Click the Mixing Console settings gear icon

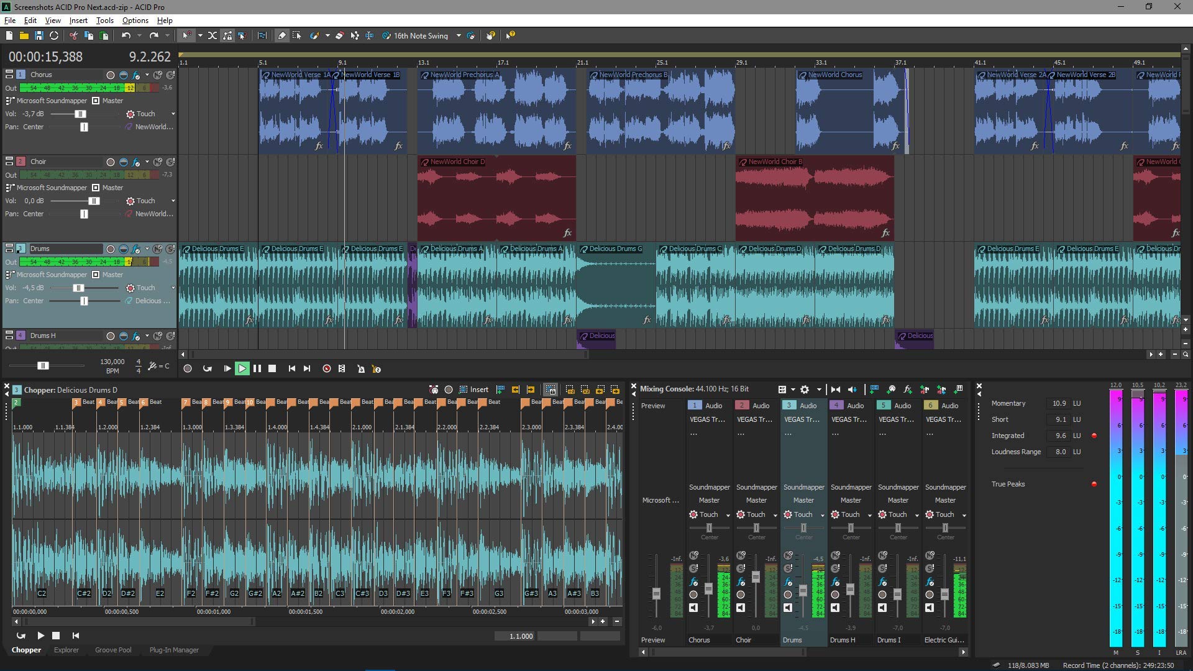tap(805, 389)
